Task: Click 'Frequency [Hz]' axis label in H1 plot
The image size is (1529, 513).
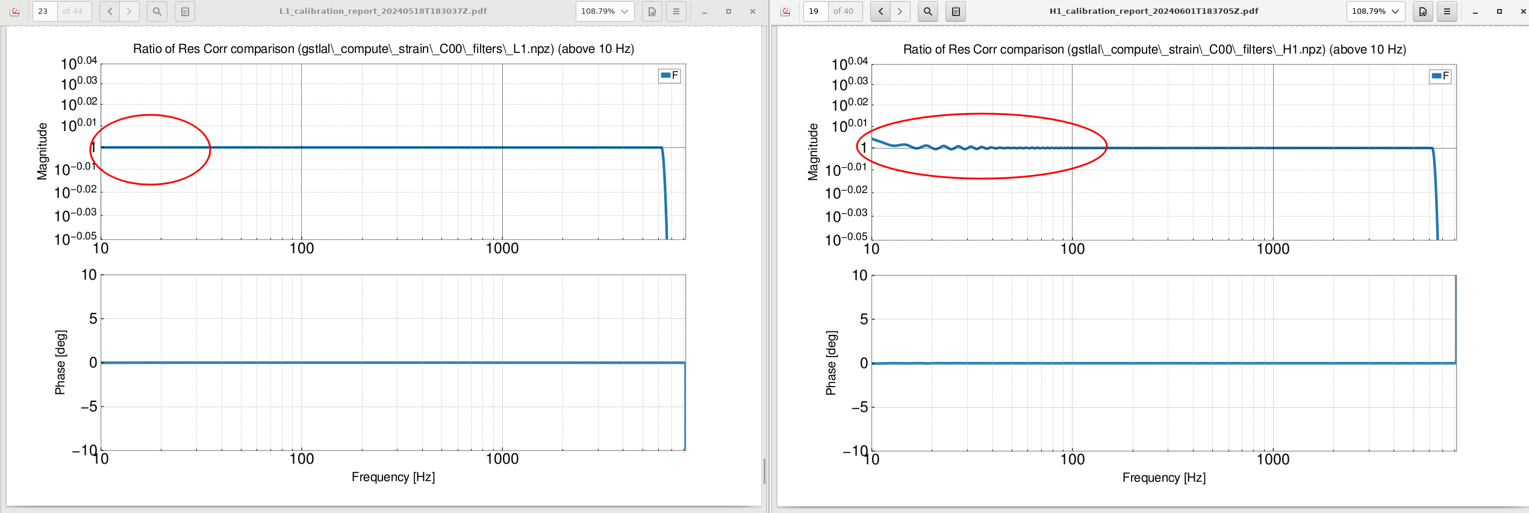Action: tap(1164, 478)
